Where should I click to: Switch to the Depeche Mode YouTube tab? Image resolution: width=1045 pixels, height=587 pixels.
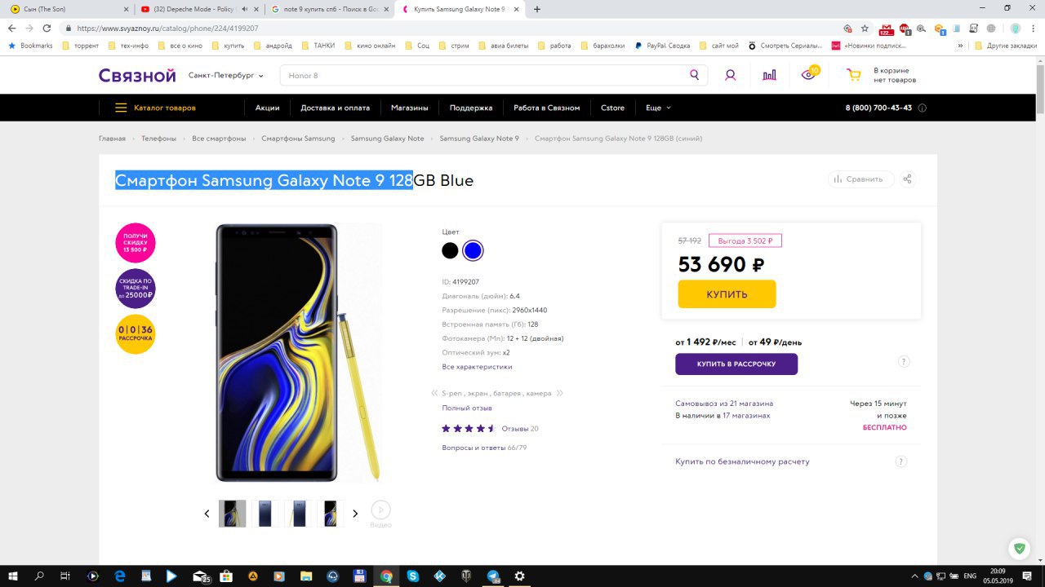pos(198,9)
